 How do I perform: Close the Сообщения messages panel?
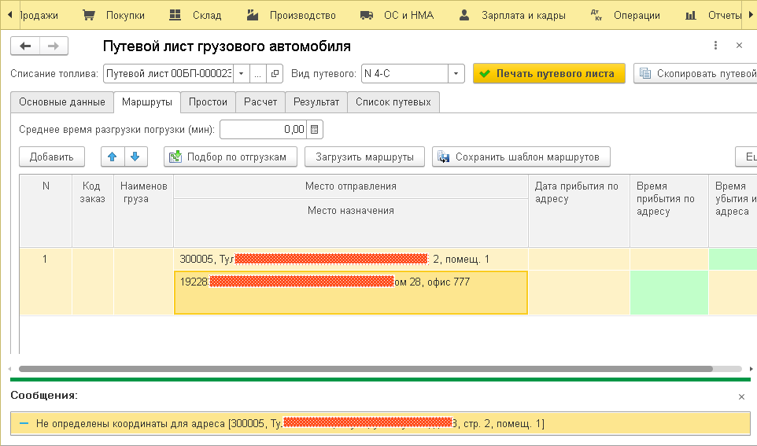tap(740, 397)
